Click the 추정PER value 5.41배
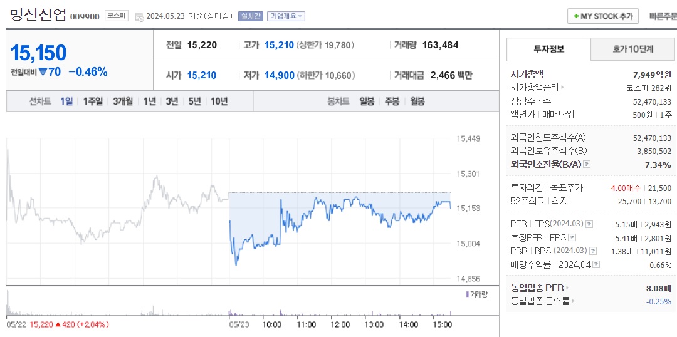Viewport: 677px width, 337px height. point(626,238)
